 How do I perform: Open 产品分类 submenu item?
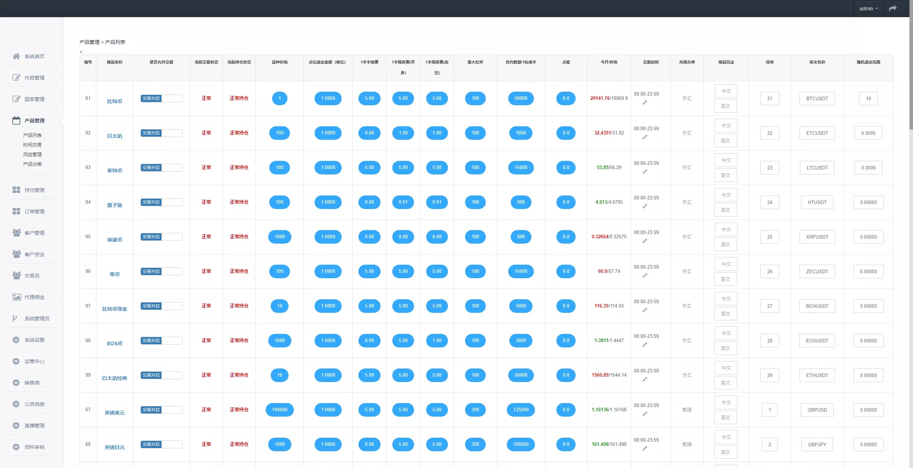click(x=32, y=164)
